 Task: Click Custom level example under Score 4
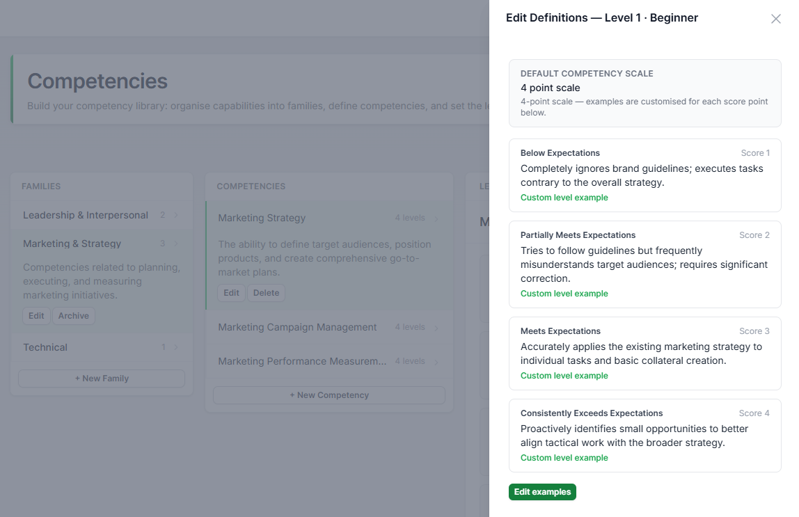pos(564,458)
